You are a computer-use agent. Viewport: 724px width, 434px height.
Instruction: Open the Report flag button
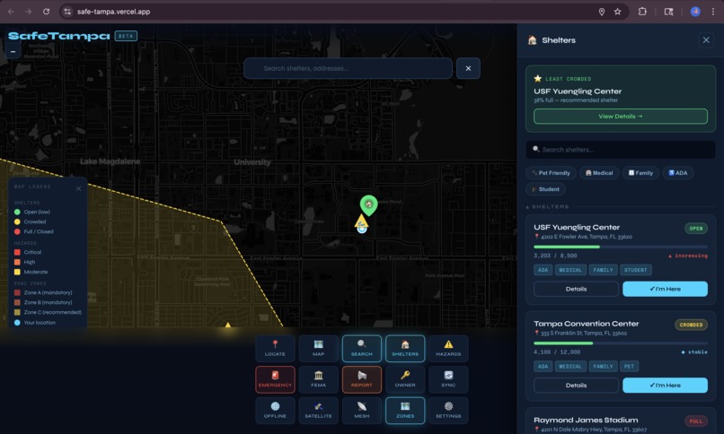pos(362,379)
